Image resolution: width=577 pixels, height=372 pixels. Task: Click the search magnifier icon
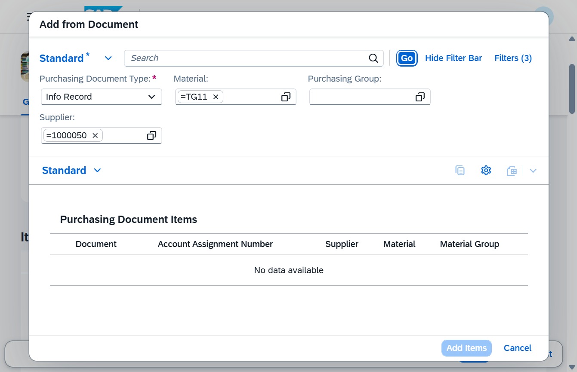(373, 58)
